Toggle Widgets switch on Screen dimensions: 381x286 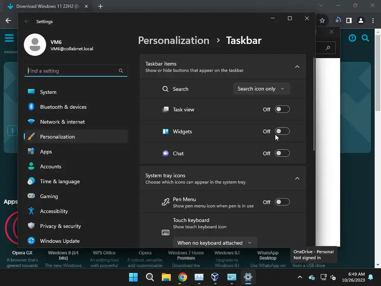click(x=282, y=131)
